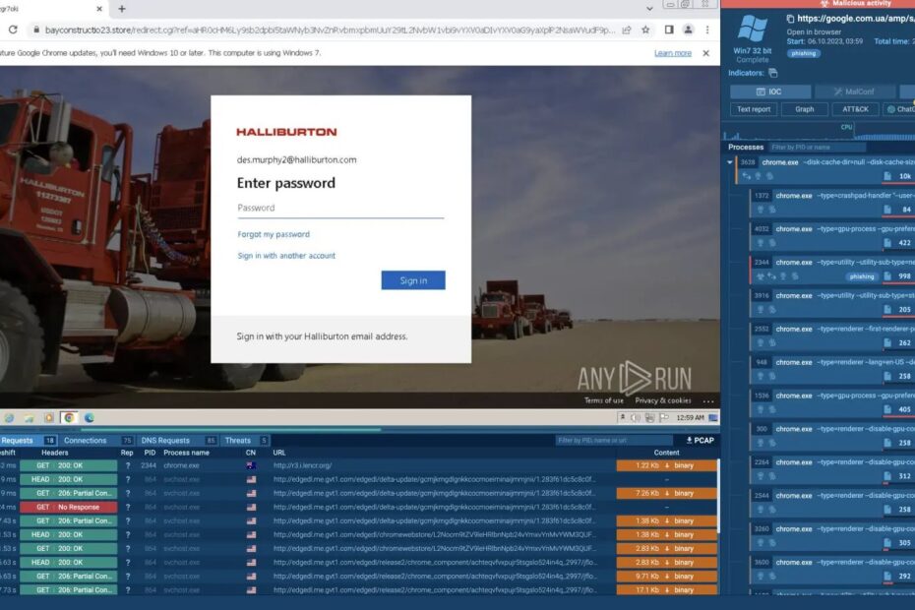This screenshot has height=610, width=915.
Task: Click the Password input field
Action: pyautogui.click(x=340, y=209)
